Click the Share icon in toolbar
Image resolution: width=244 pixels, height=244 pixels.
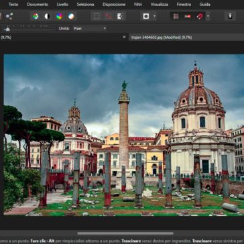point(9,16)
